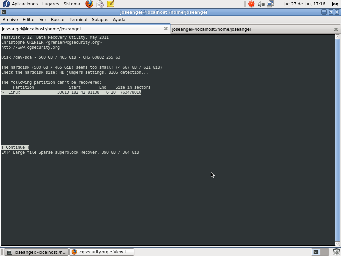Click the grenier@cgsecurity.org email text
Screen dimensions: 341x256
click(x=74, y=42)
